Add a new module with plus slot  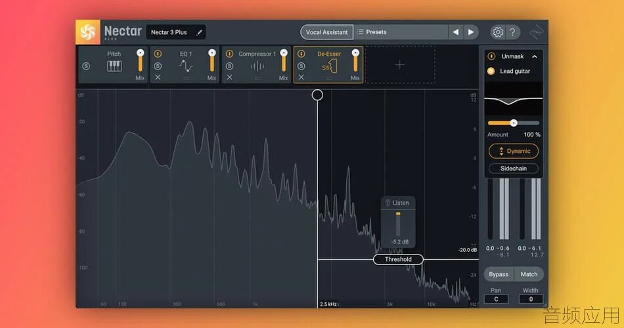400,65
